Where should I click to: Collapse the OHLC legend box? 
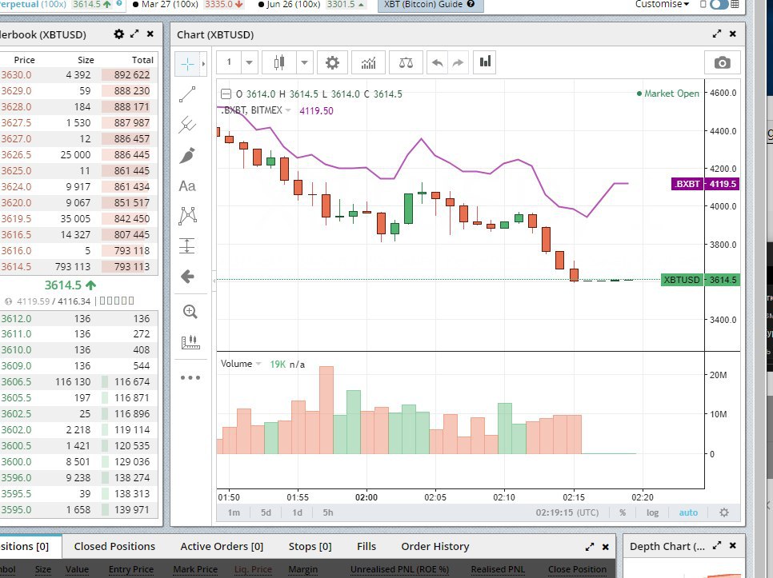click(226, 94)
